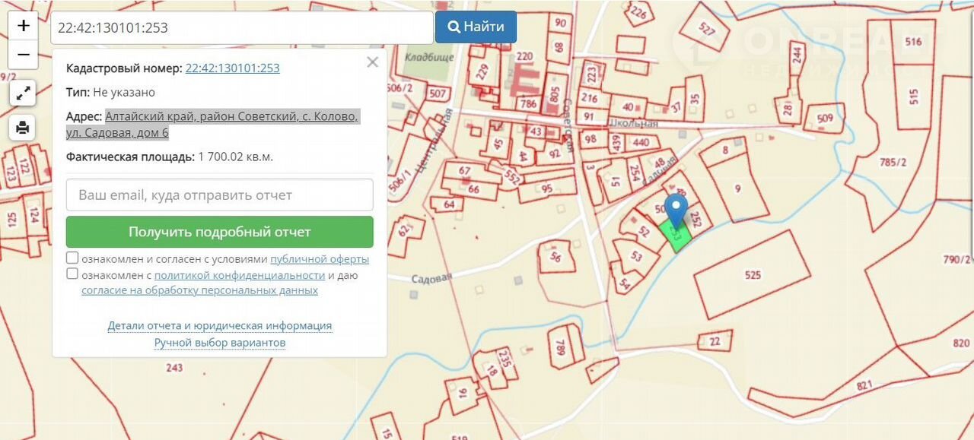Select parcel 525 on the map
The width and height of the screenshot is (974, 440).
752,274
